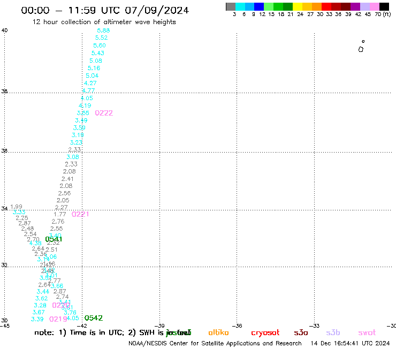Click the wave height value 4.27
Image resolution: width=396 pixels, height=348 pixels.
click(90, 83)
